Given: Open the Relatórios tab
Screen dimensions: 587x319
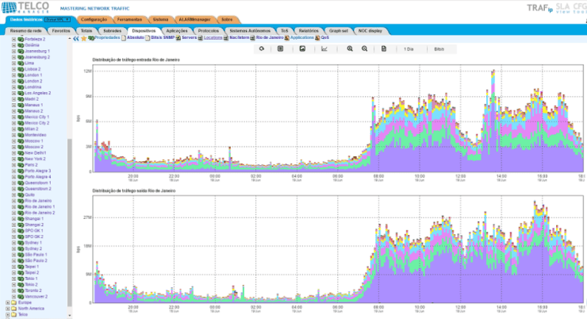Looking at the screenshot, I should (x=309, y=31).
